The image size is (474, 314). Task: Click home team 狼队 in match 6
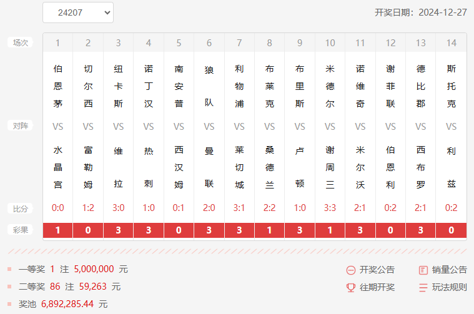[209, 86]
